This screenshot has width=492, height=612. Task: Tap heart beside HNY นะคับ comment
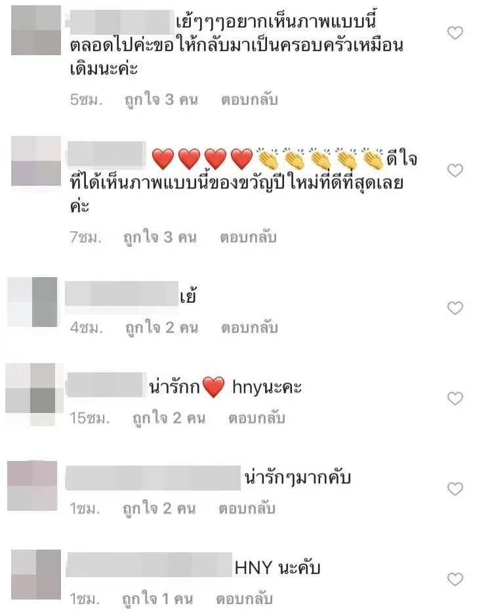(x=455, y=579)
